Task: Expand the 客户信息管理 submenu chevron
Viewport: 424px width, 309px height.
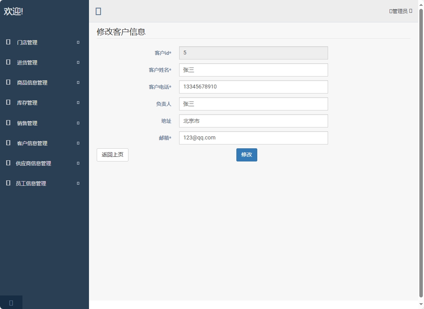Action: [78, 143]
